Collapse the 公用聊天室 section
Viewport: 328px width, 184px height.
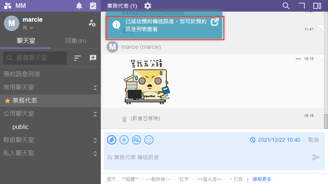pyautogui.click(x=95, y=114)
